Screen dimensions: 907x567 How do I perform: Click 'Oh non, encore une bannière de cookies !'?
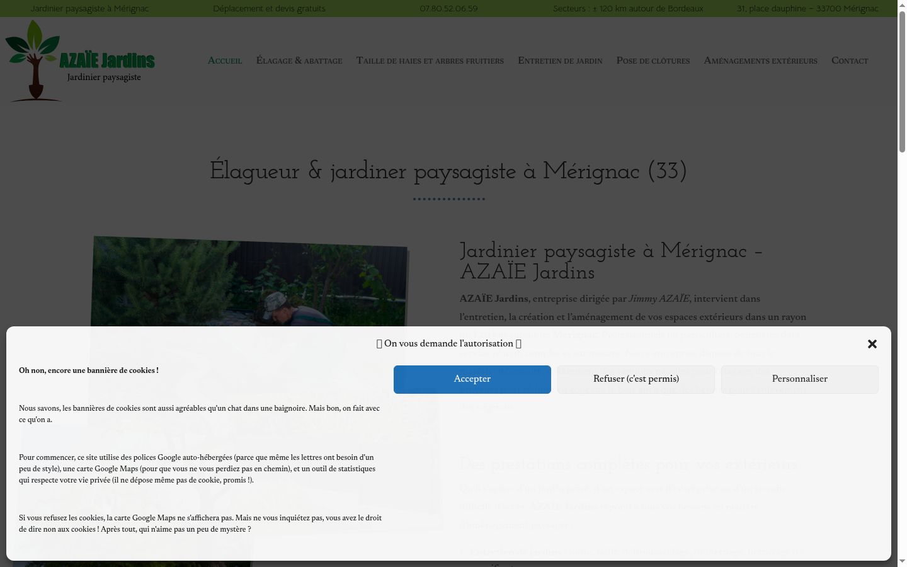[x=89, y=370]
